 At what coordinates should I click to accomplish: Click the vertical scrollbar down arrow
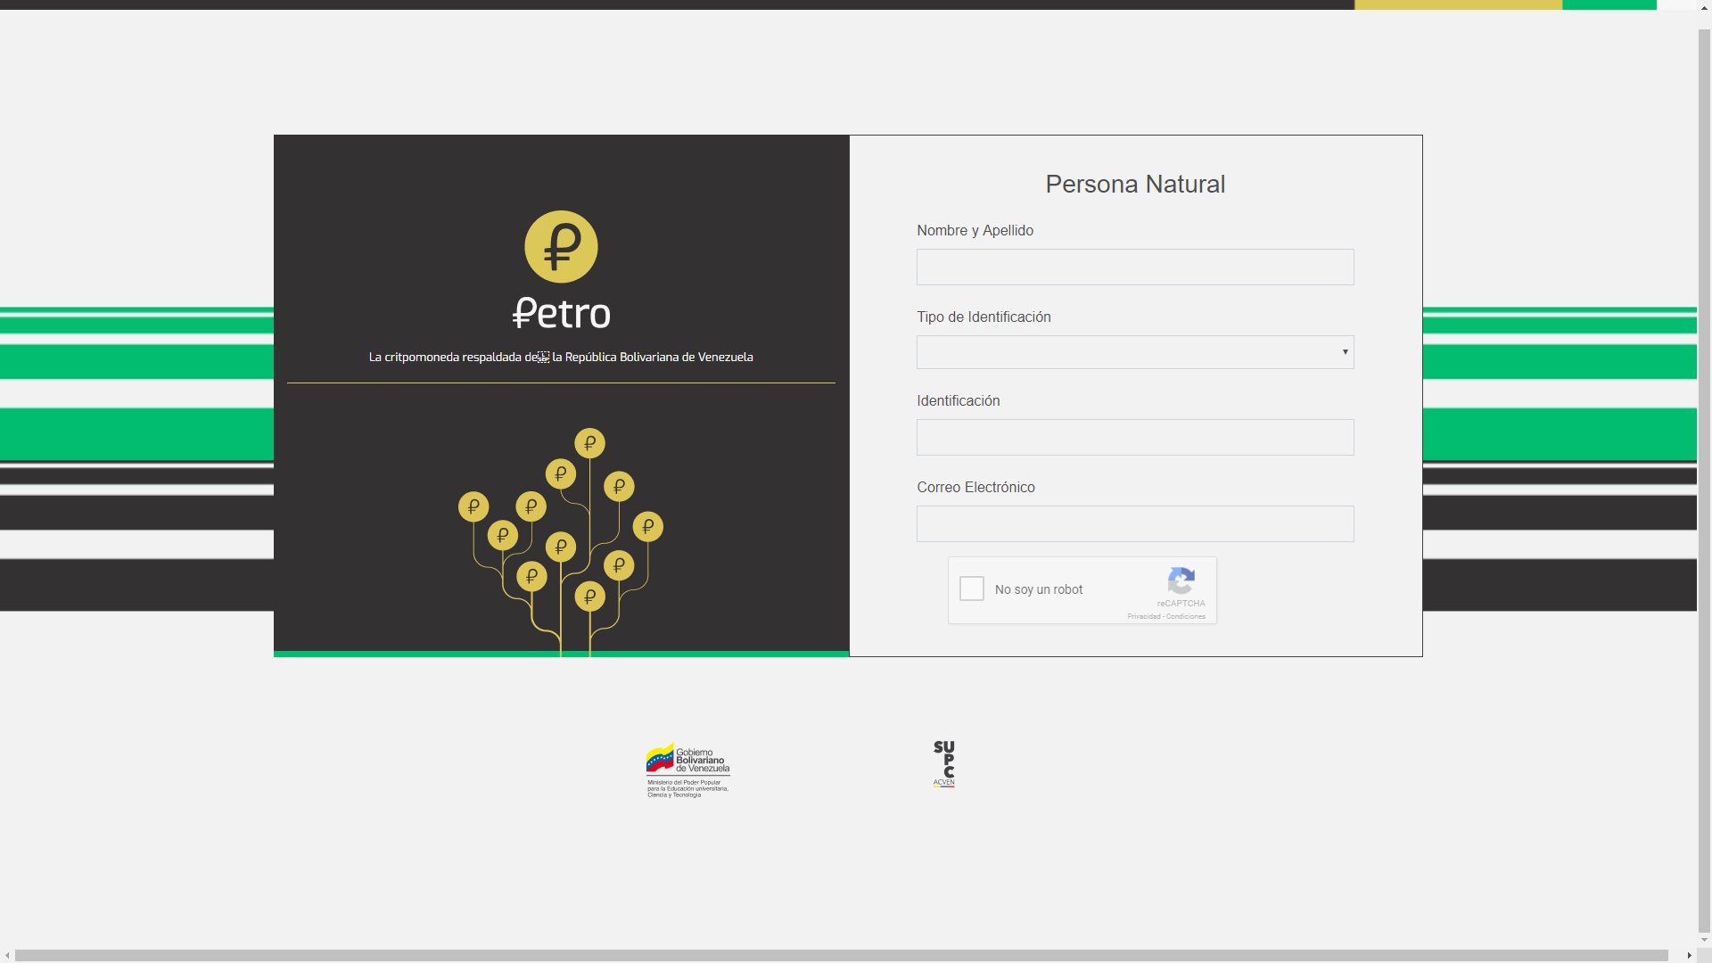pos(1704,940)
